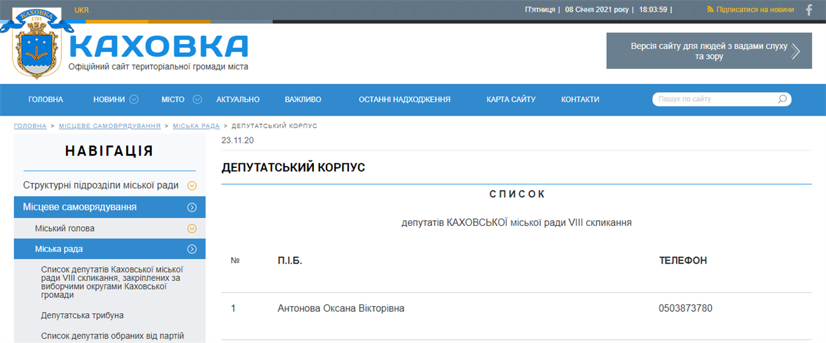Click the RSS feed icon beside Підписатися
The image size is (826, 343).
tap(710, 10)
